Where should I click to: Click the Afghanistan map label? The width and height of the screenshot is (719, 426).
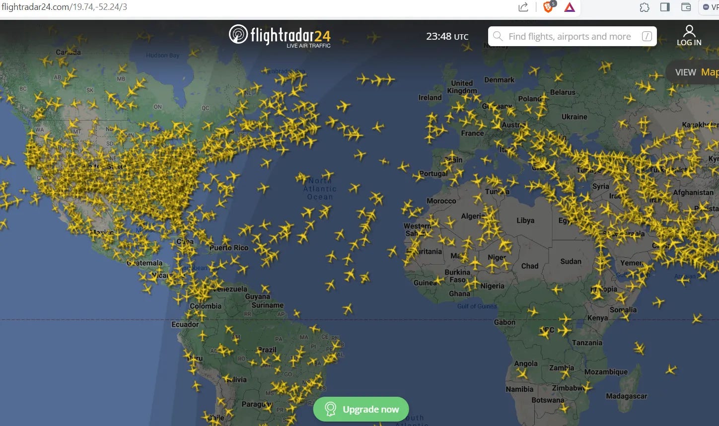tap(693, 193)
